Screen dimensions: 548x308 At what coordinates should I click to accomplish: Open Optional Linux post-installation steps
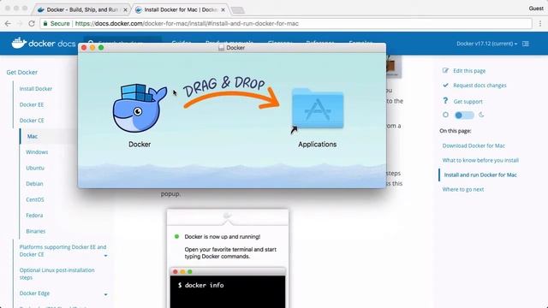tap(57, 274)
